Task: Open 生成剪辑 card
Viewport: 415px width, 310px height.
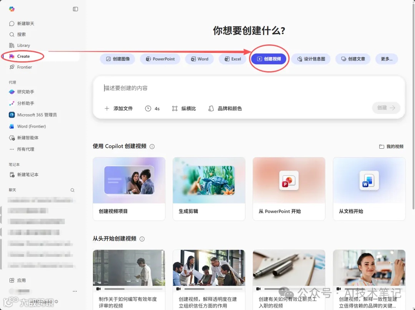Action: [x=209, y=189]
